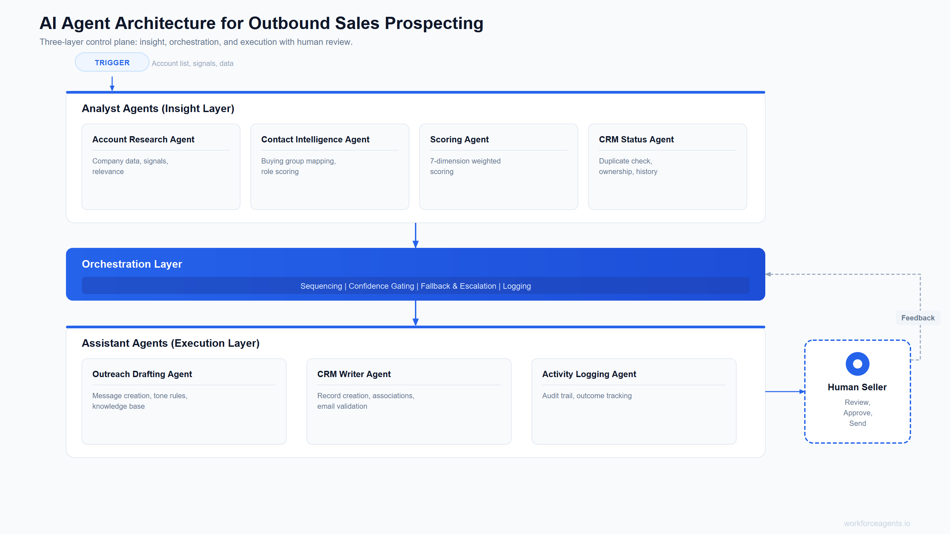Open the workforceagents.io watermark link

tap(877, 523)
